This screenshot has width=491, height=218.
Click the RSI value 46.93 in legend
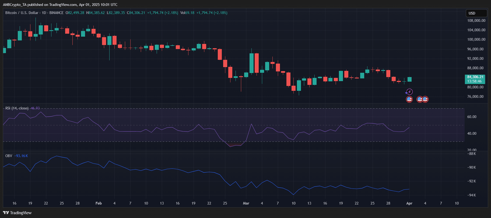pos(35,108)
